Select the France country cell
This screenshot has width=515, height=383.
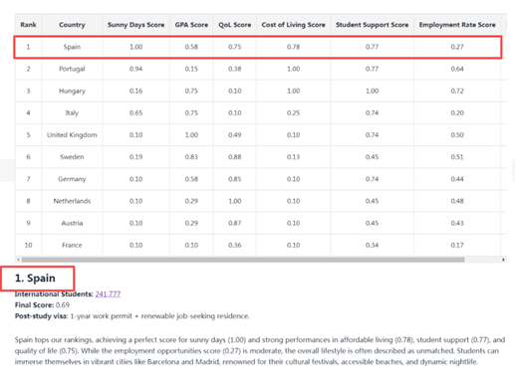click(72, 245)
